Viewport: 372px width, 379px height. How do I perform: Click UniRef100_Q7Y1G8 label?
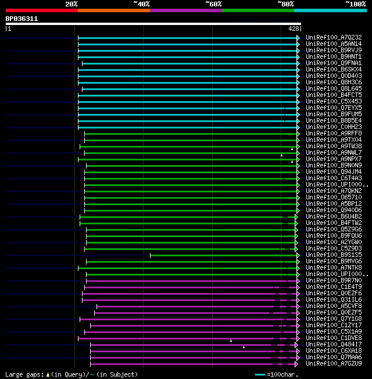334,319
